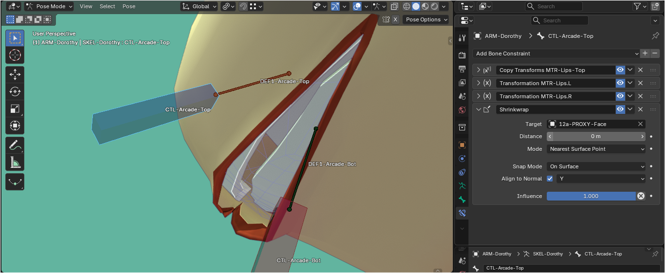Open the Y axis dropdown

601,179
